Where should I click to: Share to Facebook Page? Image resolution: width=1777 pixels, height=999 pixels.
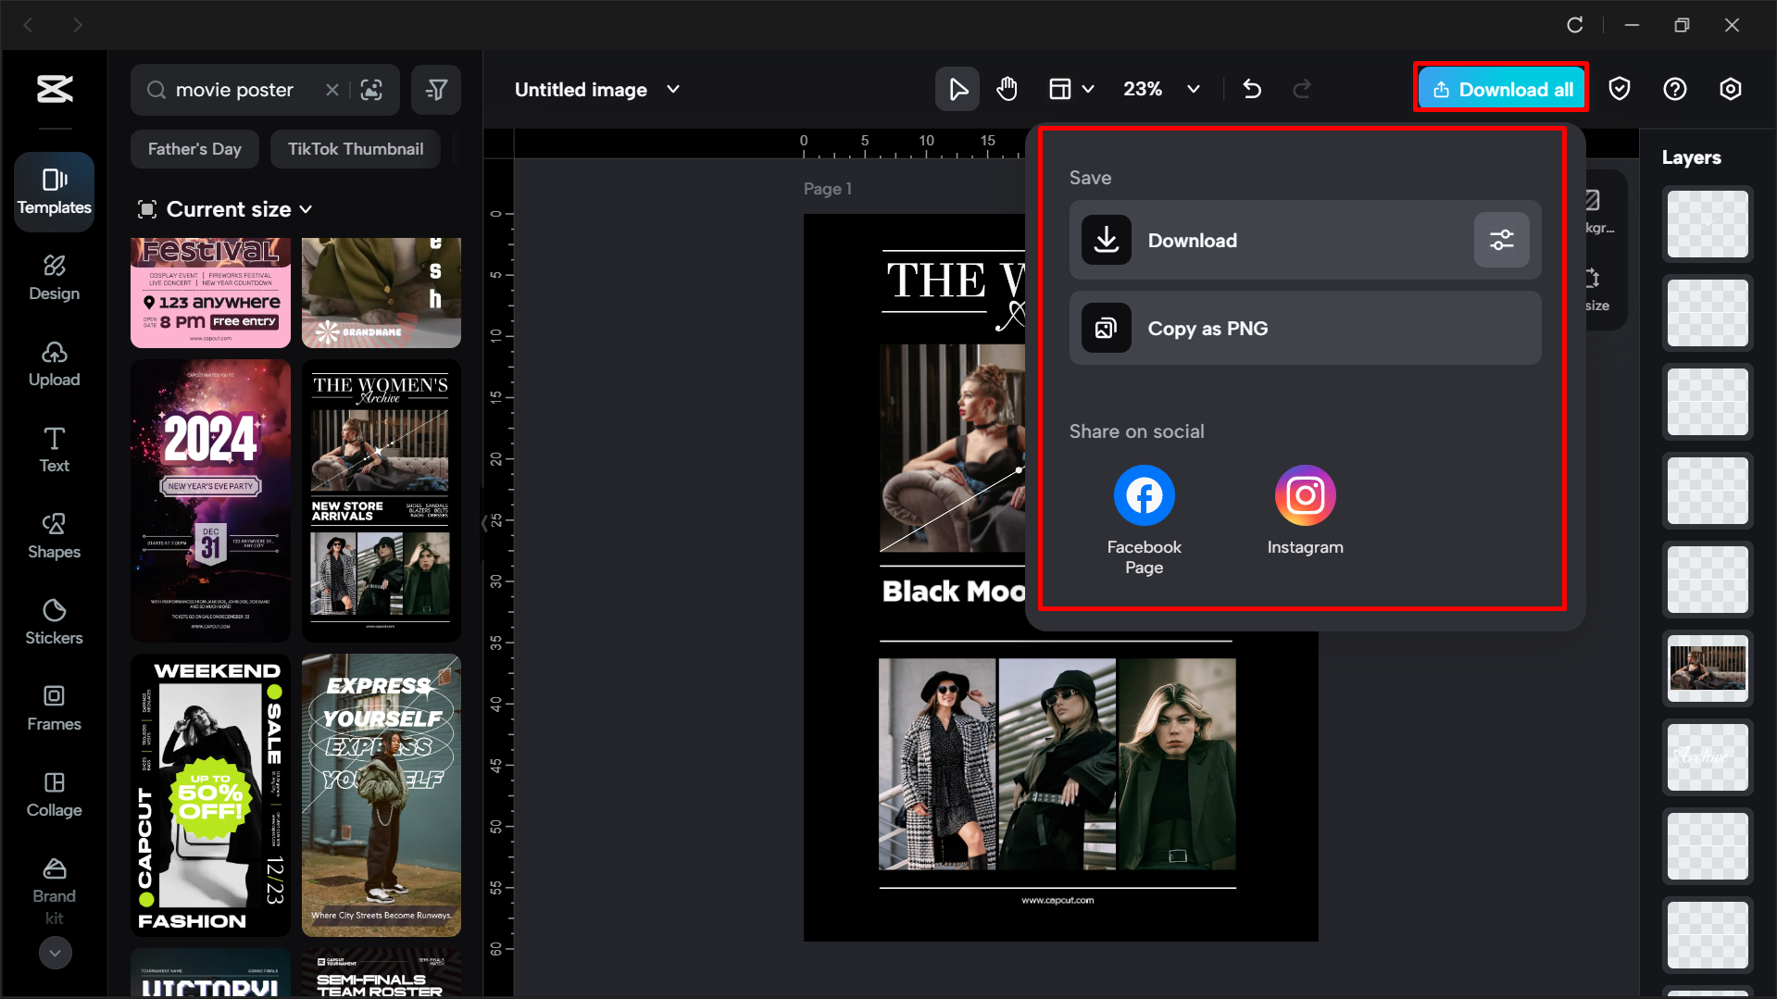[x=1144, y=520]
